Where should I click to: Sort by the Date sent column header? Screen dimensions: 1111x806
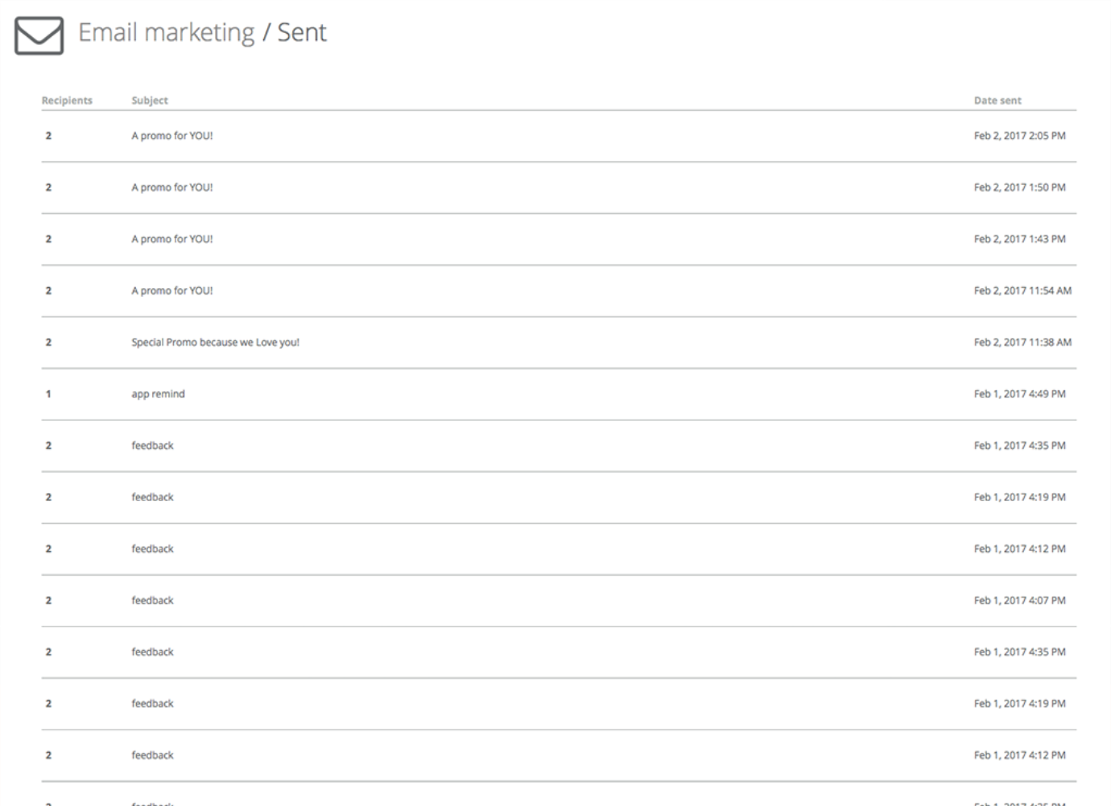point(997,101)
